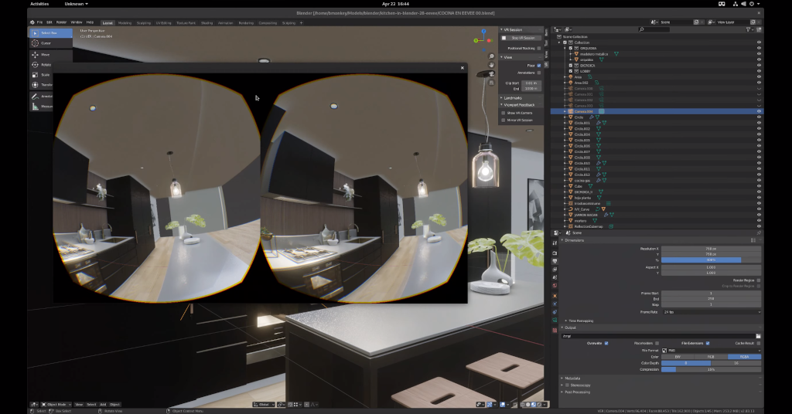
Task: Expand the Time Remapping subpanel
Action: coord(580,321)
